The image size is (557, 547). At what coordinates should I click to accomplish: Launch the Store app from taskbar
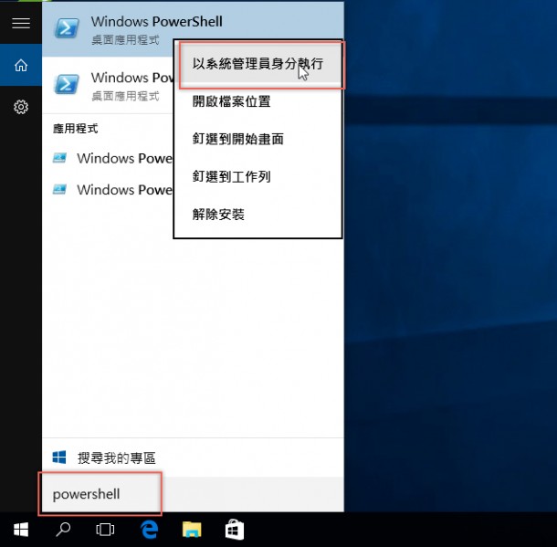point(235,530)
